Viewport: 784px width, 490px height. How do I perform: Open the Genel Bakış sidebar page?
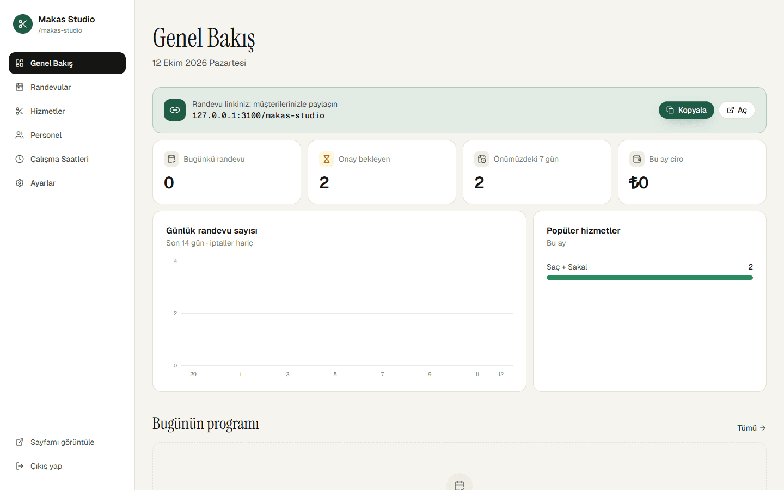coord(67,63)
